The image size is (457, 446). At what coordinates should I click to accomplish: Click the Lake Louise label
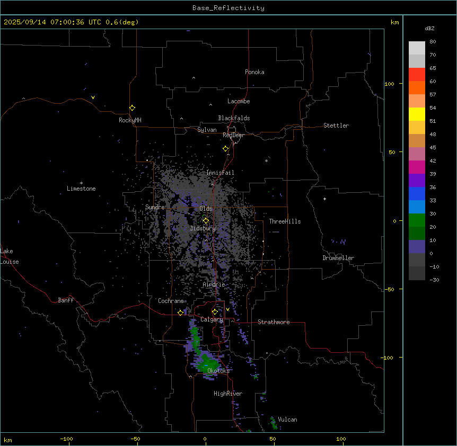[10, 256]
